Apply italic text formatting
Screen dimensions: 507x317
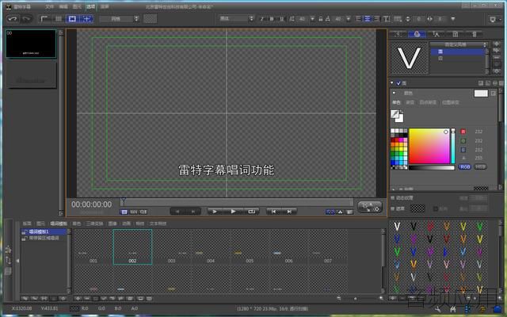[x=262, y=19]
